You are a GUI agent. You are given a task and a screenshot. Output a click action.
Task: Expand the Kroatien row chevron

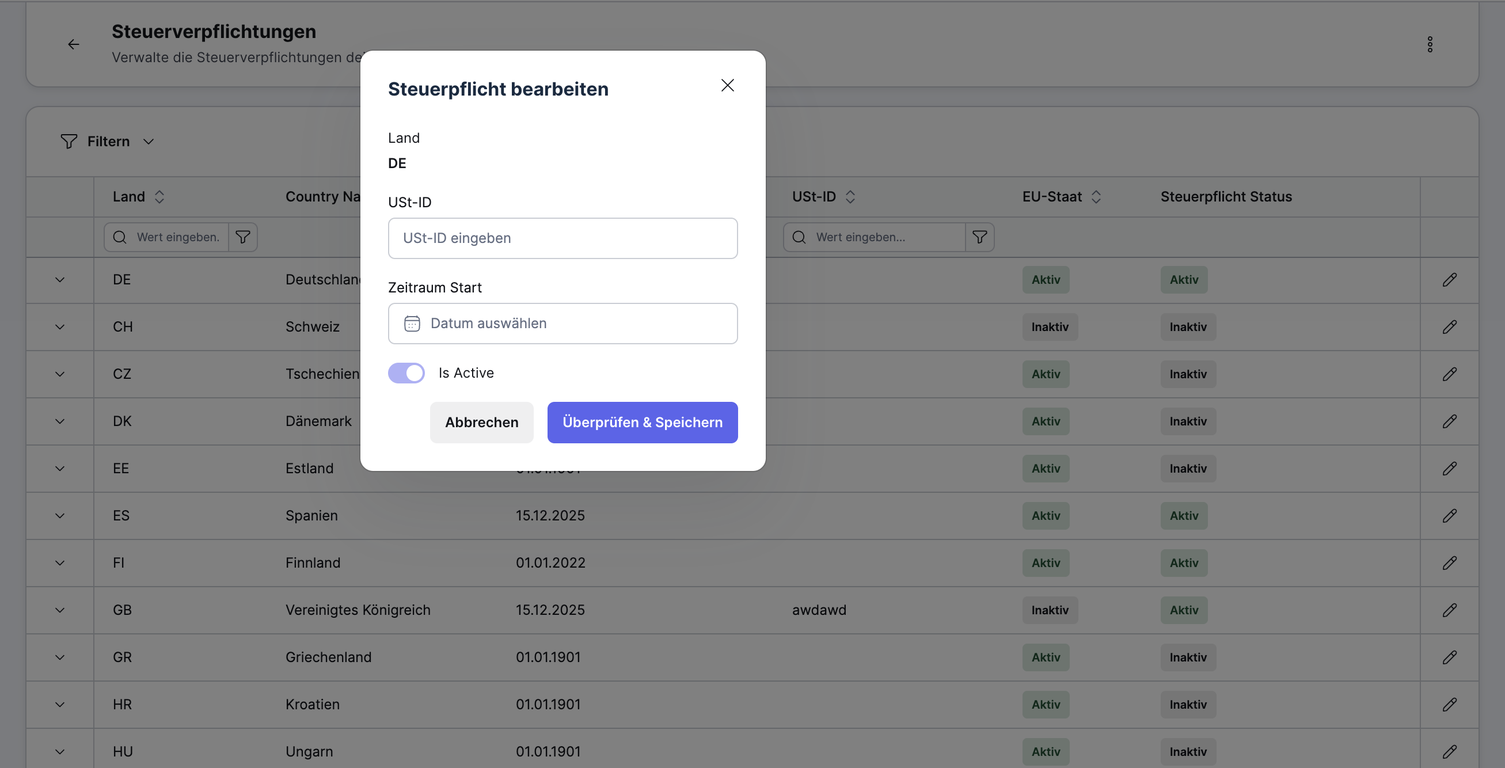(x=60, y=705)
